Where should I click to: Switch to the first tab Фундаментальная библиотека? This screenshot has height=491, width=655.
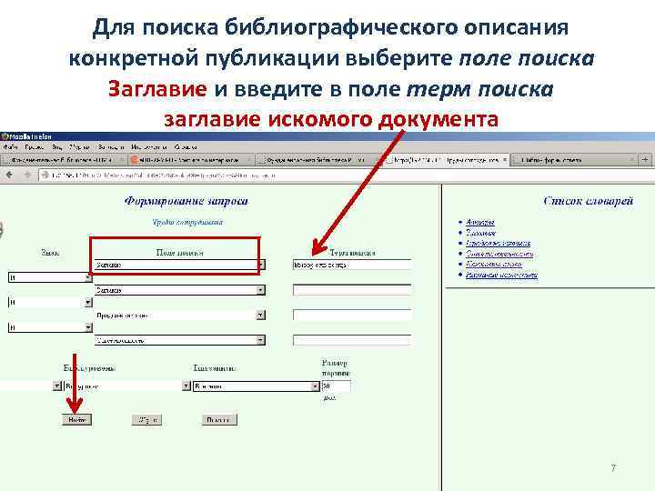[63, 159]
